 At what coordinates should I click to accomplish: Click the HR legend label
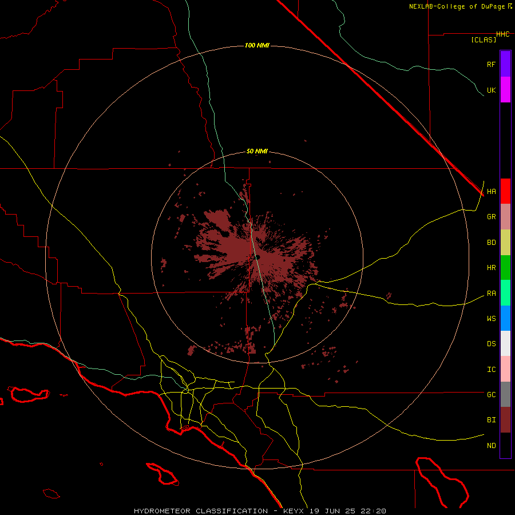[491, 268]
